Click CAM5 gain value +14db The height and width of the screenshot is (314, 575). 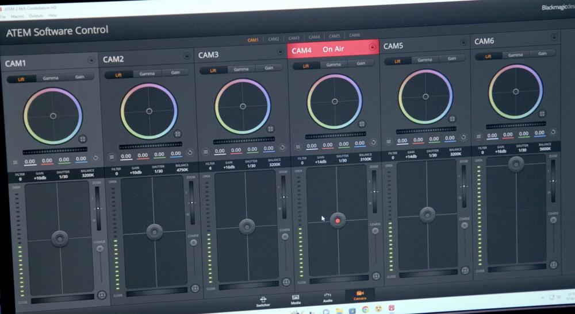click(411, 156)
